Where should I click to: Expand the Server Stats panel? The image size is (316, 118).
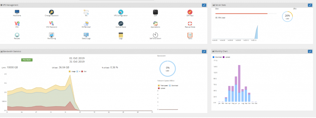(310, 5)
